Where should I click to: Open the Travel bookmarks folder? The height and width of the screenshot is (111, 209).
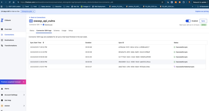point(26,6)
